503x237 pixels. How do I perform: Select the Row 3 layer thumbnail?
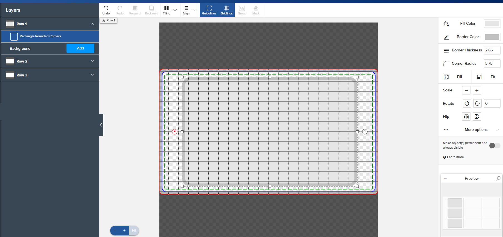tap(10, 75)
